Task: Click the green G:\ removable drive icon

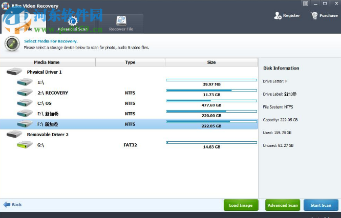Action: [24, 146]
